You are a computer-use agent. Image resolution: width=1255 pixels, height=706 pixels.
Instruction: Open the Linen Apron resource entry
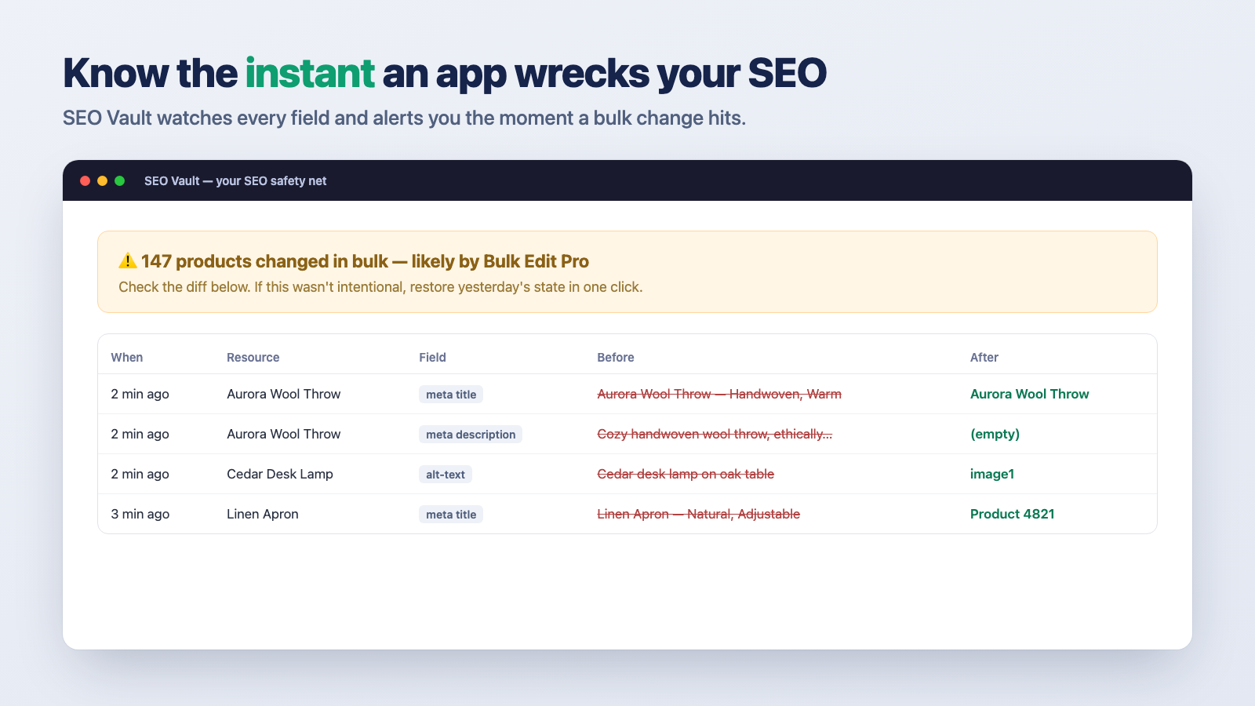pos(263,514)
